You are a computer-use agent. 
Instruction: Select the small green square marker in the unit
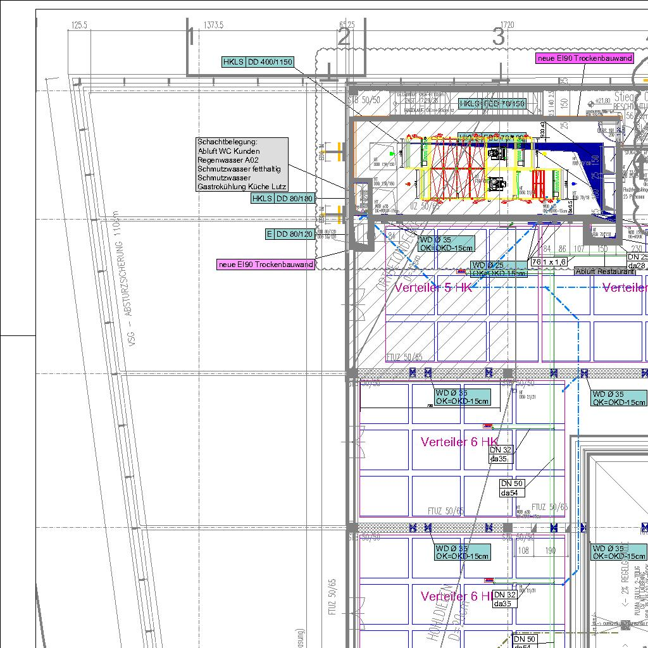pos(392,153)
